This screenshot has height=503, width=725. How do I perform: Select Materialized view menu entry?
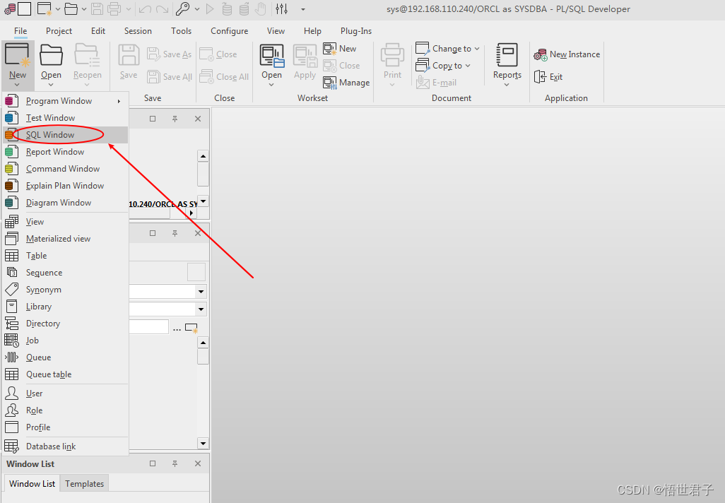tap(66, 239)
